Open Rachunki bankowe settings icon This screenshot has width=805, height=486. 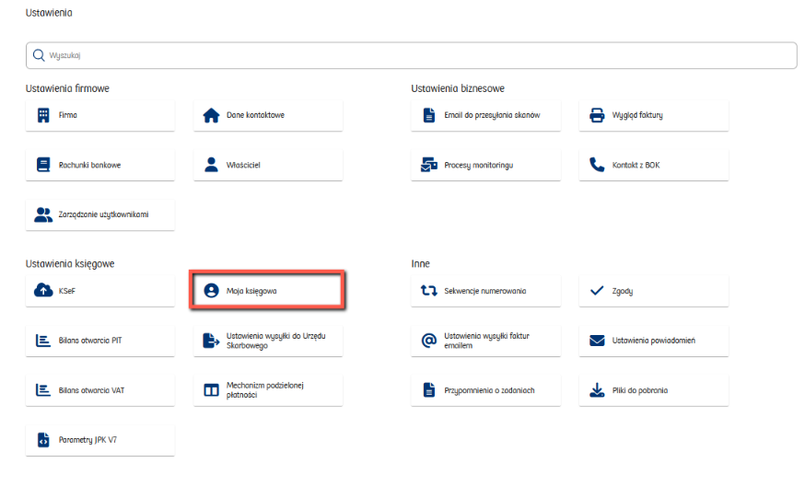tap(43, 165)
